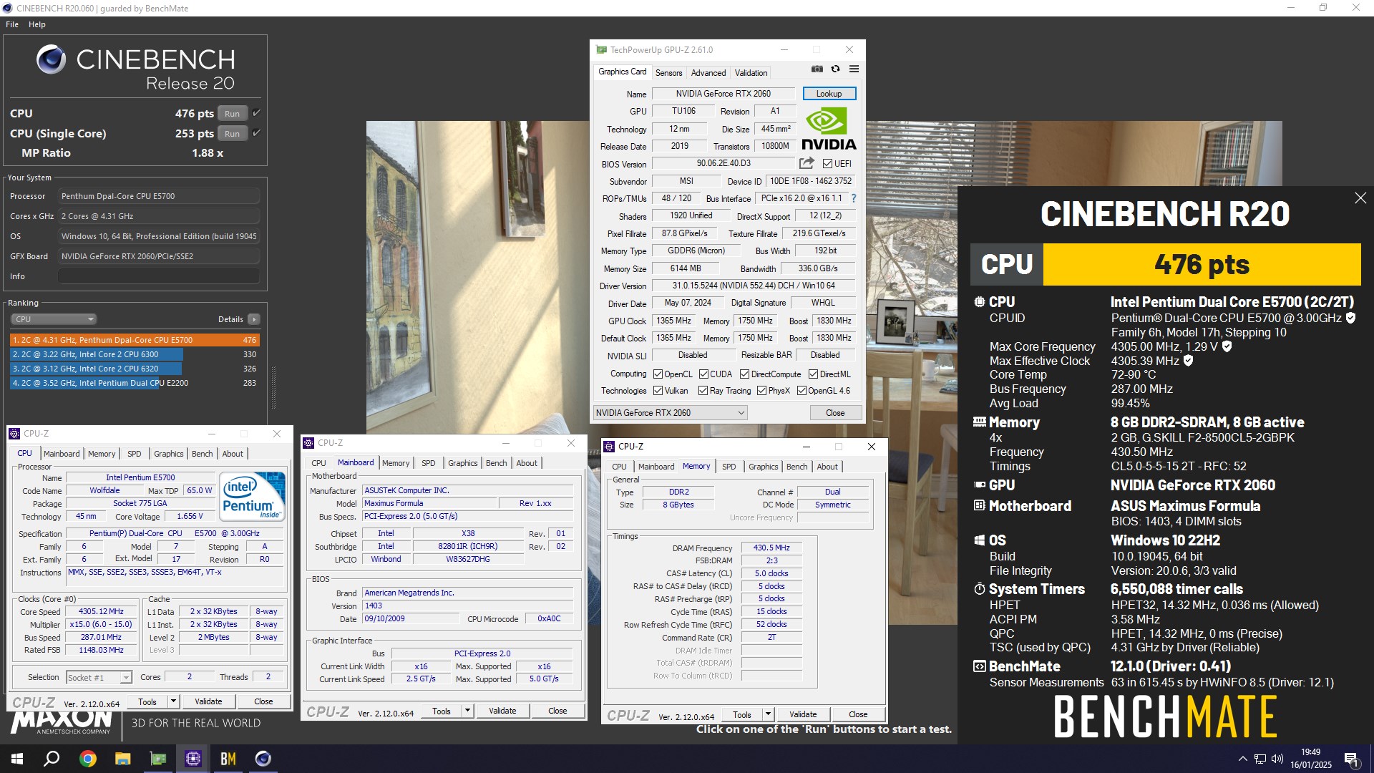Switch to the GPU-Z Advanced tab
Screen dimensions: 1374x773
pos(708,73)
